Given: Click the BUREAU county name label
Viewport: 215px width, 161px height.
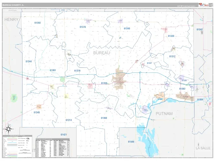Looking at the screenshot, I should (x=101, y=53).
